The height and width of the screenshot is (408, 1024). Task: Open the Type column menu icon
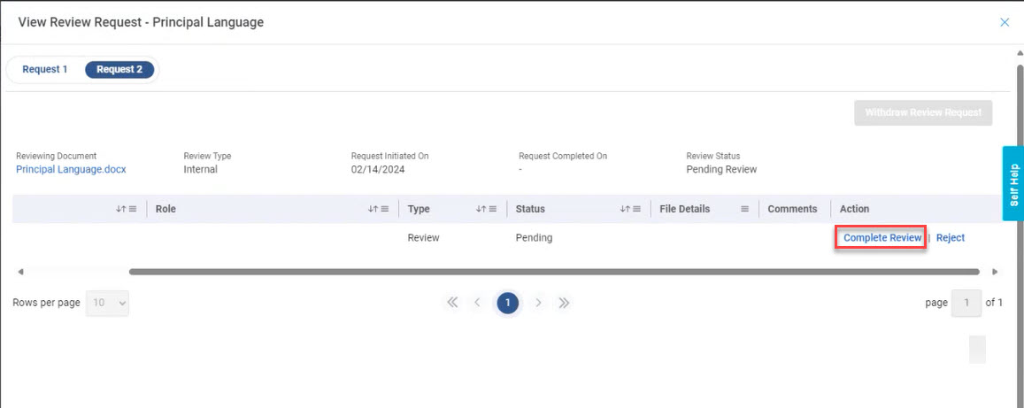tap(493, 209)
